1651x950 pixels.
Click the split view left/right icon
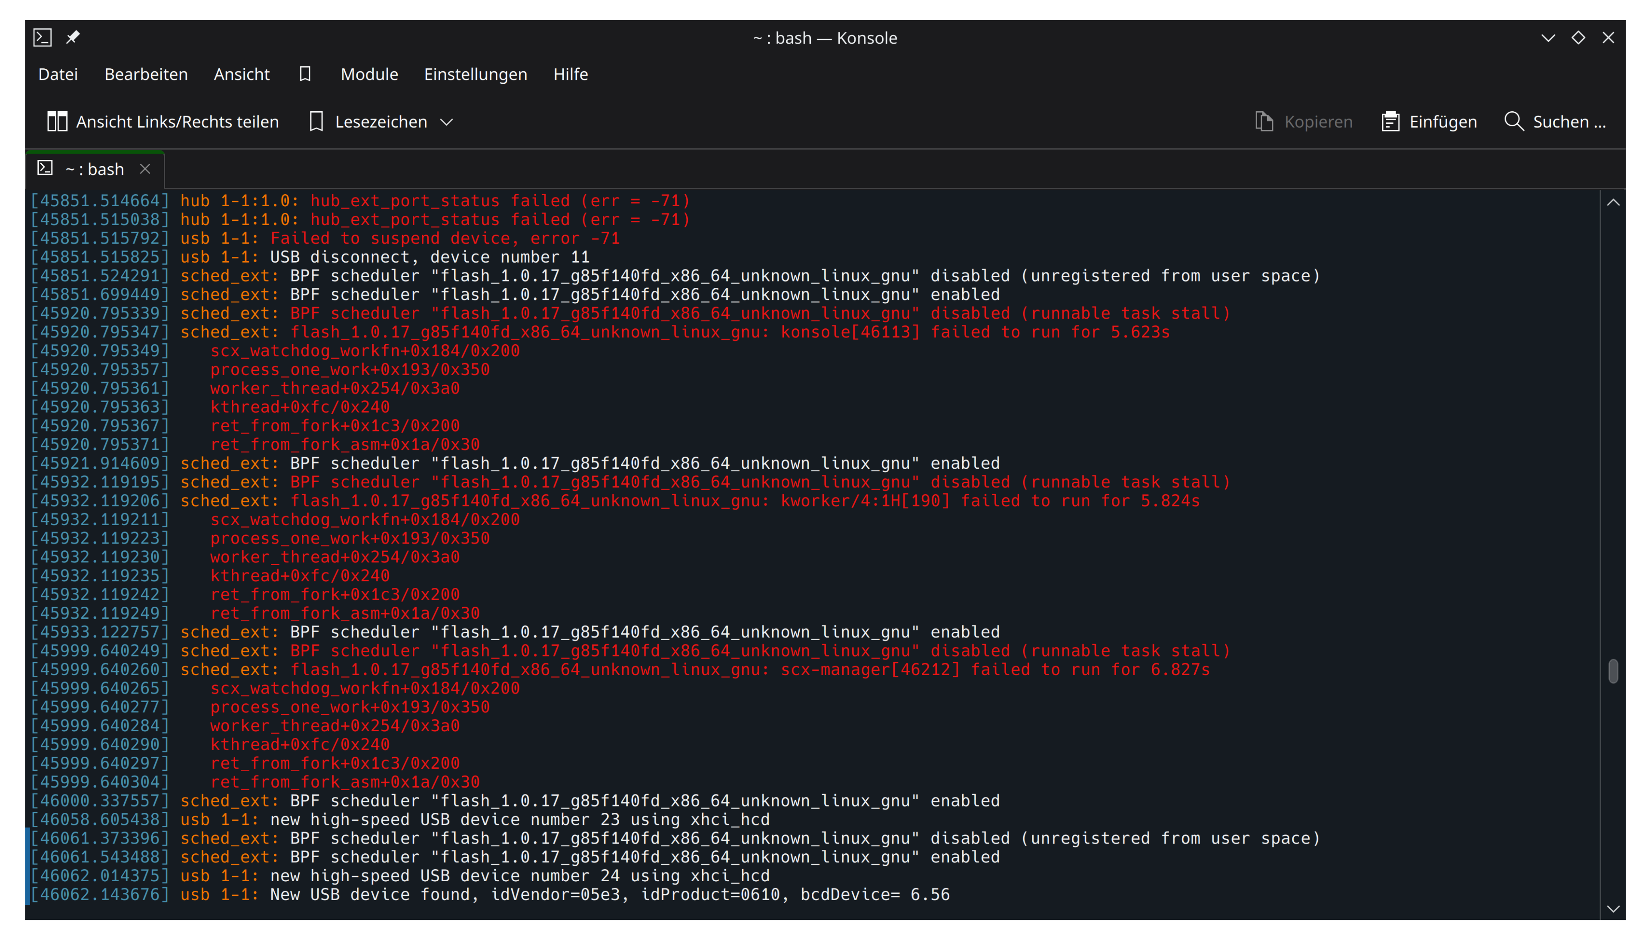click(x=58, y=121)
